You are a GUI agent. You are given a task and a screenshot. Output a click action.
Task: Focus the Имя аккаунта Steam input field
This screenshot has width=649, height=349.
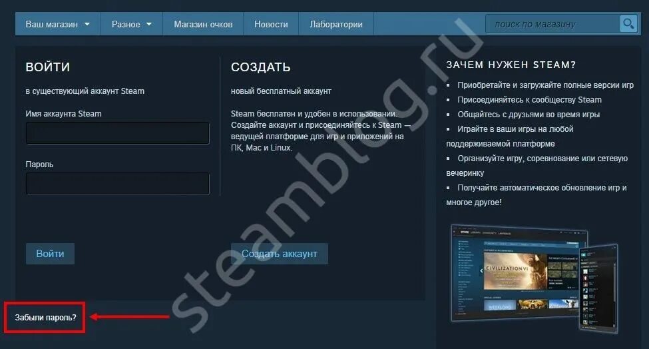click(118, 133)
